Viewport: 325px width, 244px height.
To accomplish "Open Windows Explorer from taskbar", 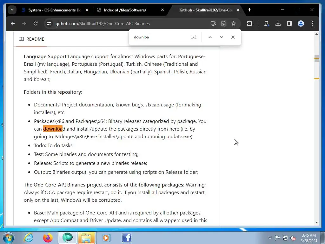I will 86,237.
